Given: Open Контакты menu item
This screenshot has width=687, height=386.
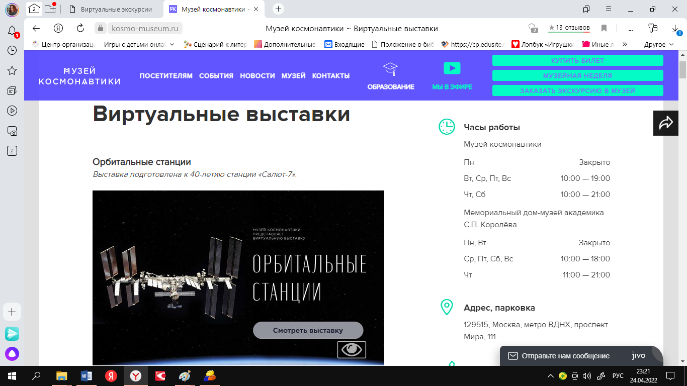Looking at the screenshot, I should pyautogui.click(x=331, y=76).
